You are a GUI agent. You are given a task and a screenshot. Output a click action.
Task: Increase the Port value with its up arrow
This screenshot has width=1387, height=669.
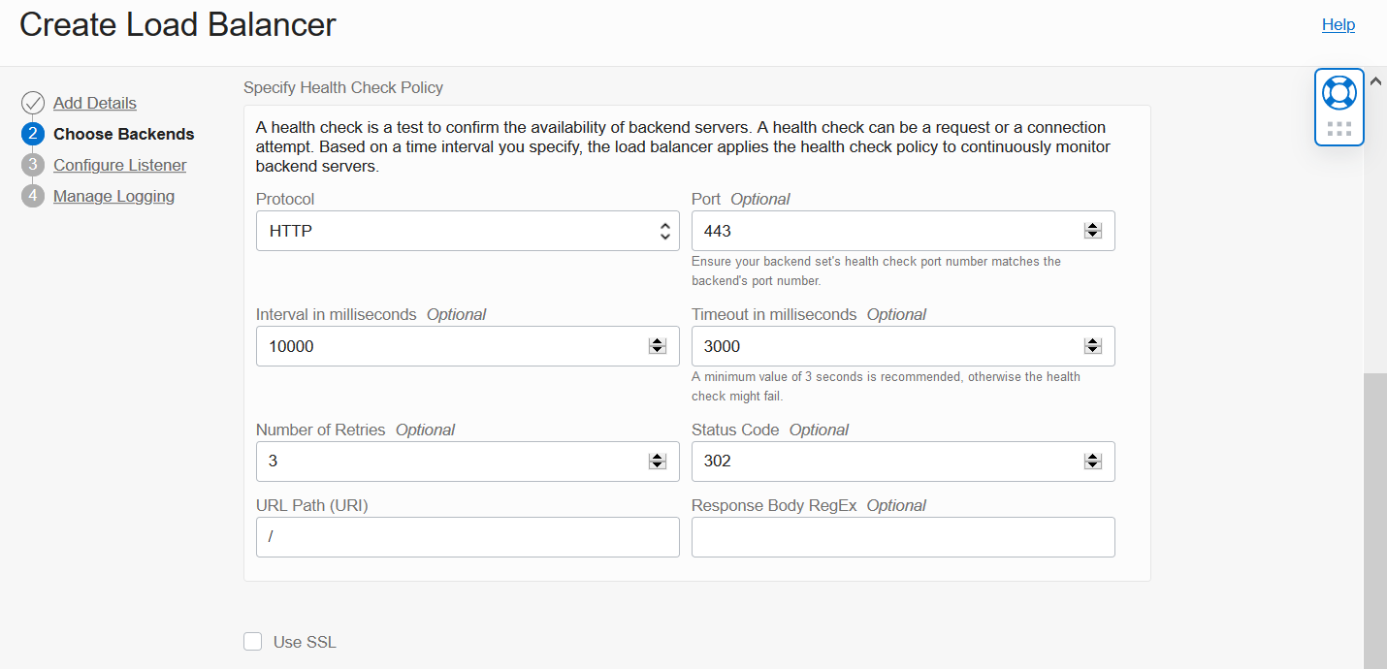1092,226
